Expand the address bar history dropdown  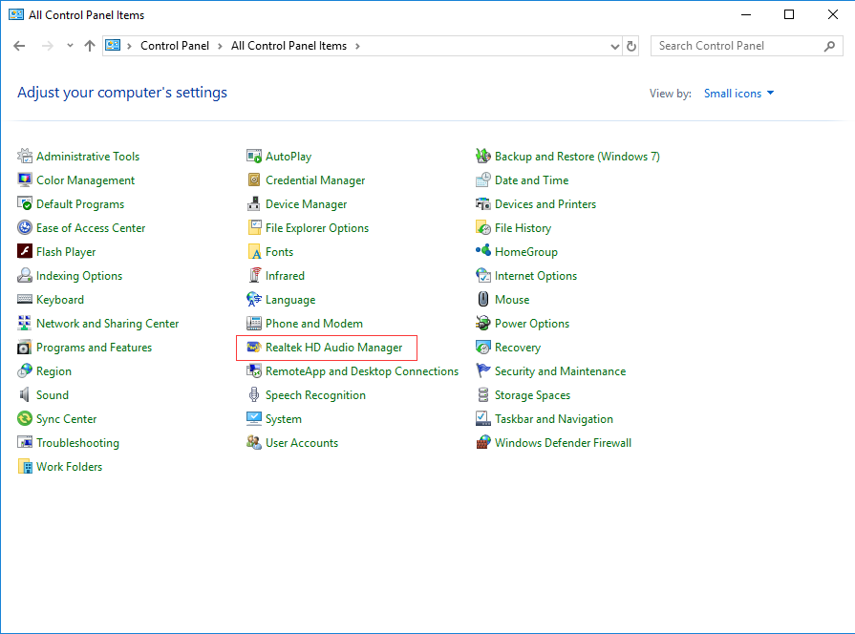tap(614, 47)
